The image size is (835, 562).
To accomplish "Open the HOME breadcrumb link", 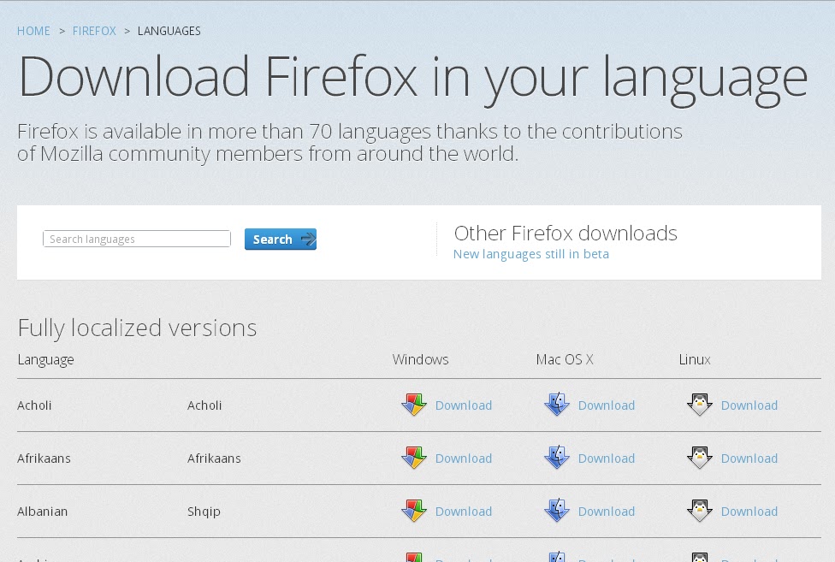I will click(x=33, y=31).
